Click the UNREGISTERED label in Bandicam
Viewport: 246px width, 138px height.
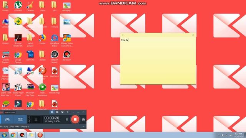pos(10,112)
